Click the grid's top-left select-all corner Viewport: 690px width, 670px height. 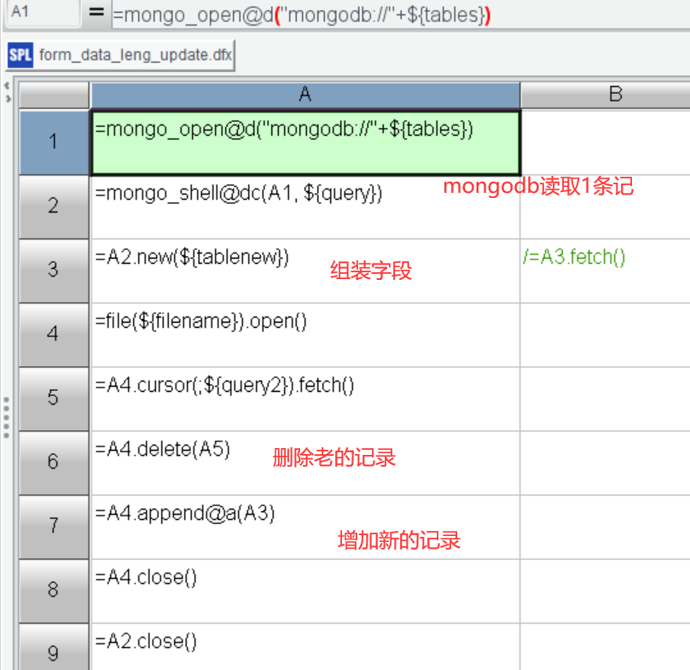54,94
